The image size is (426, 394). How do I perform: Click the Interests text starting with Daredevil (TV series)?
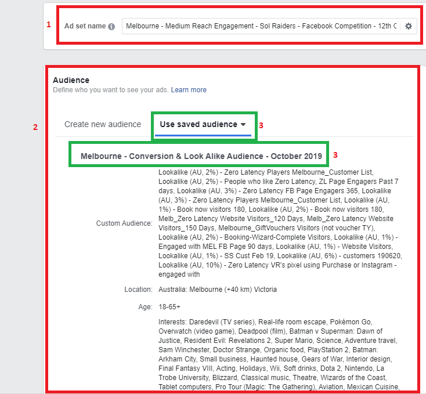265,322
